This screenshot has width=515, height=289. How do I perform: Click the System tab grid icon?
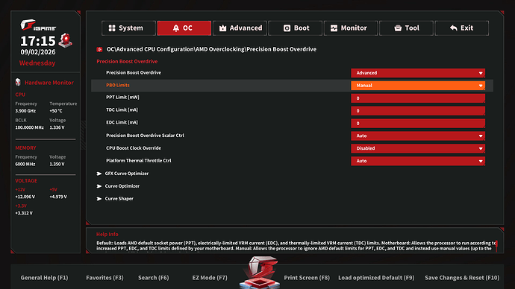112,28
